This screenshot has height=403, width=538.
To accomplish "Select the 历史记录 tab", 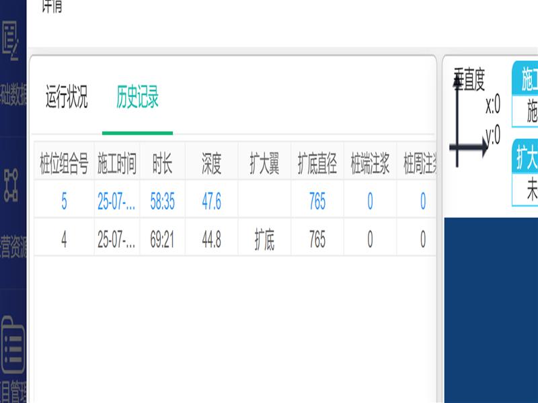I will tap(137, 98).
